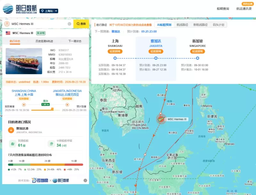
Task: Open the 下一预测港 雅加达 link
Action: coord(116,31)
